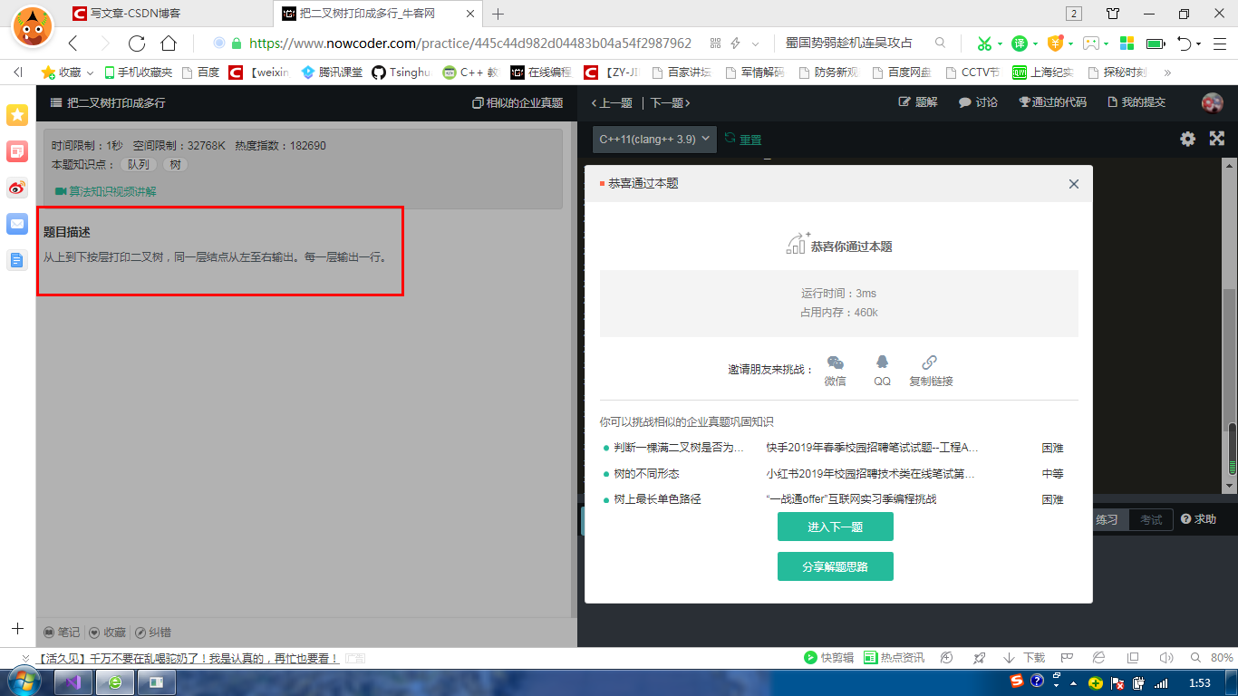Click the 分享解题思路 button
The image size is (1238, 696).
point(835,565)
